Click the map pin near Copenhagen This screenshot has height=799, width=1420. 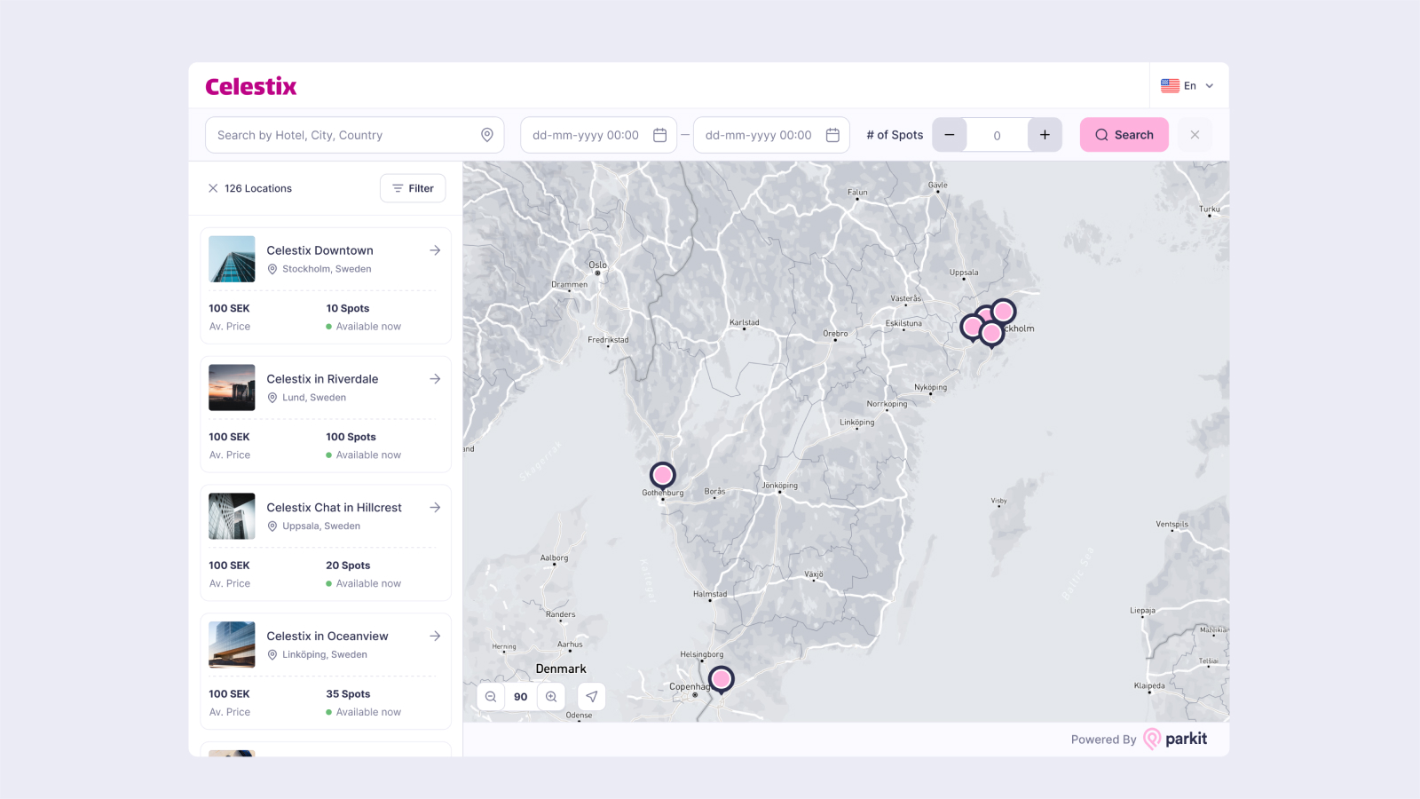click(722, 681)
